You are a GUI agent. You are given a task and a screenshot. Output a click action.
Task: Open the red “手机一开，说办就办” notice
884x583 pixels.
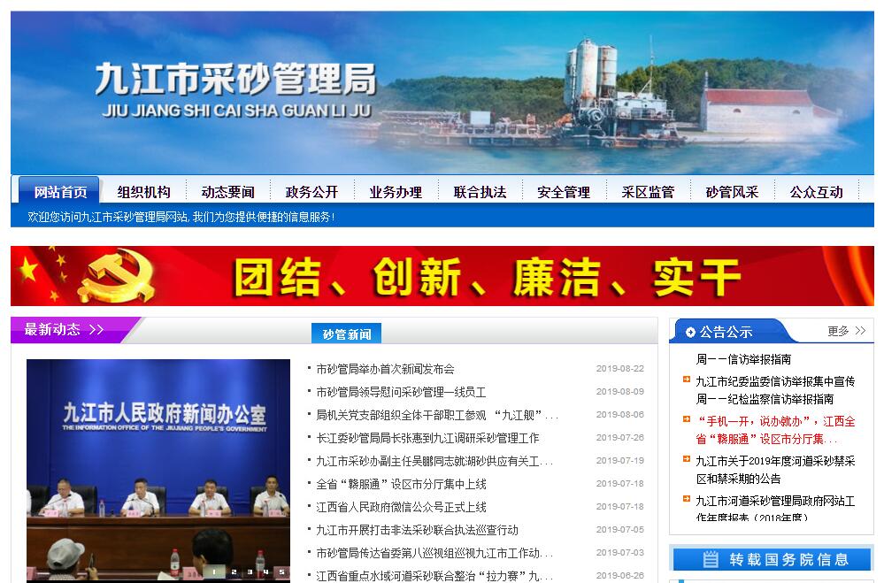775,430
